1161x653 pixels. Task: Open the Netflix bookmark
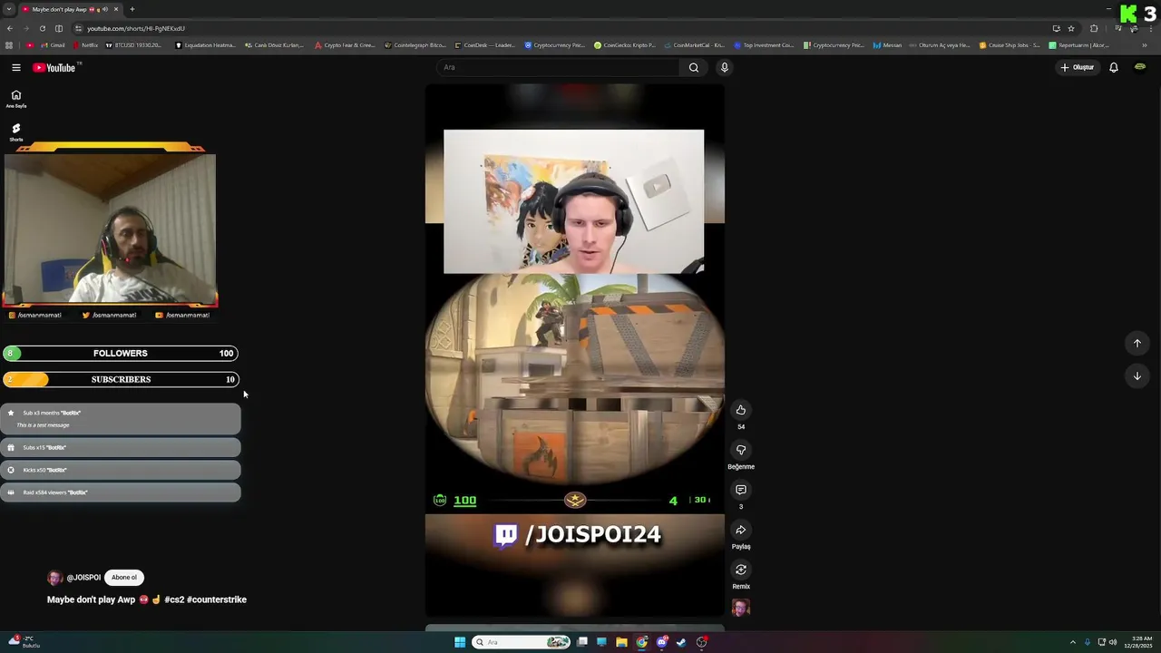[x=85, y=44]
